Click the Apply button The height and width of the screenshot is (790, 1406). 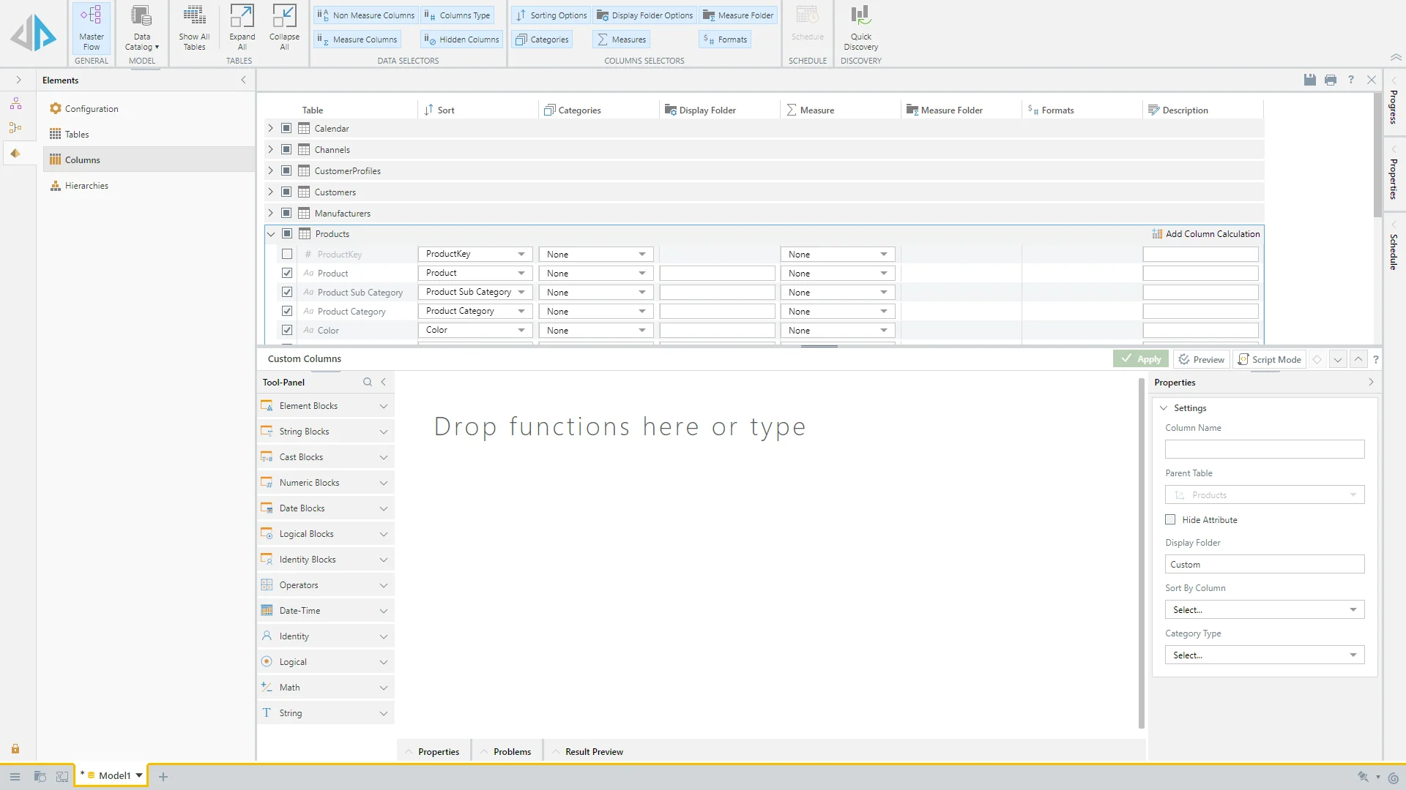[1141, 359]
